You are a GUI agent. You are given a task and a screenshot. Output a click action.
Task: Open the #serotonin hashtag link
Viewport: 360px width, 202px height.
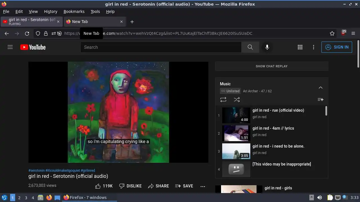(x=37, y=171)
